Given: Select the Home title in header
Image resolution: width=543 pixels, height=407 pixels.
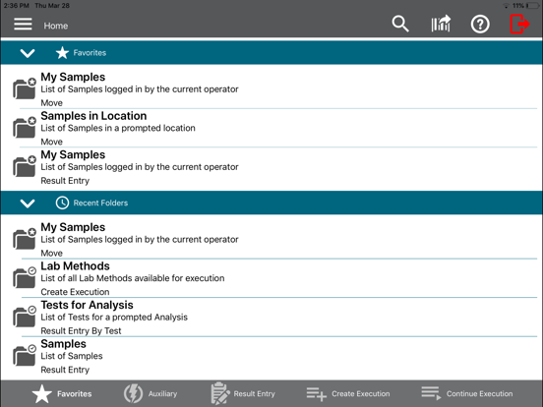Looking at the screenshot, I should 56,26.
